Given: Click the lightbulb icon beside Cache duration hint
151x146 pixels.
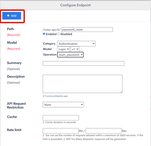Looking at the screenshot, I should 44,122.
